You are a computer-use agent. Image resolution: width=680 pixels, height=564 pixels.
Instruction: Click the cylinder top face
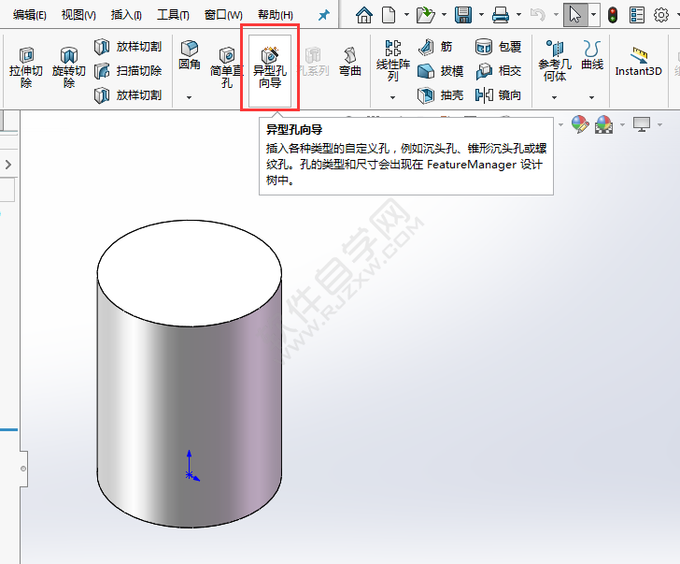pyautogui.click(x=190, y=273)
